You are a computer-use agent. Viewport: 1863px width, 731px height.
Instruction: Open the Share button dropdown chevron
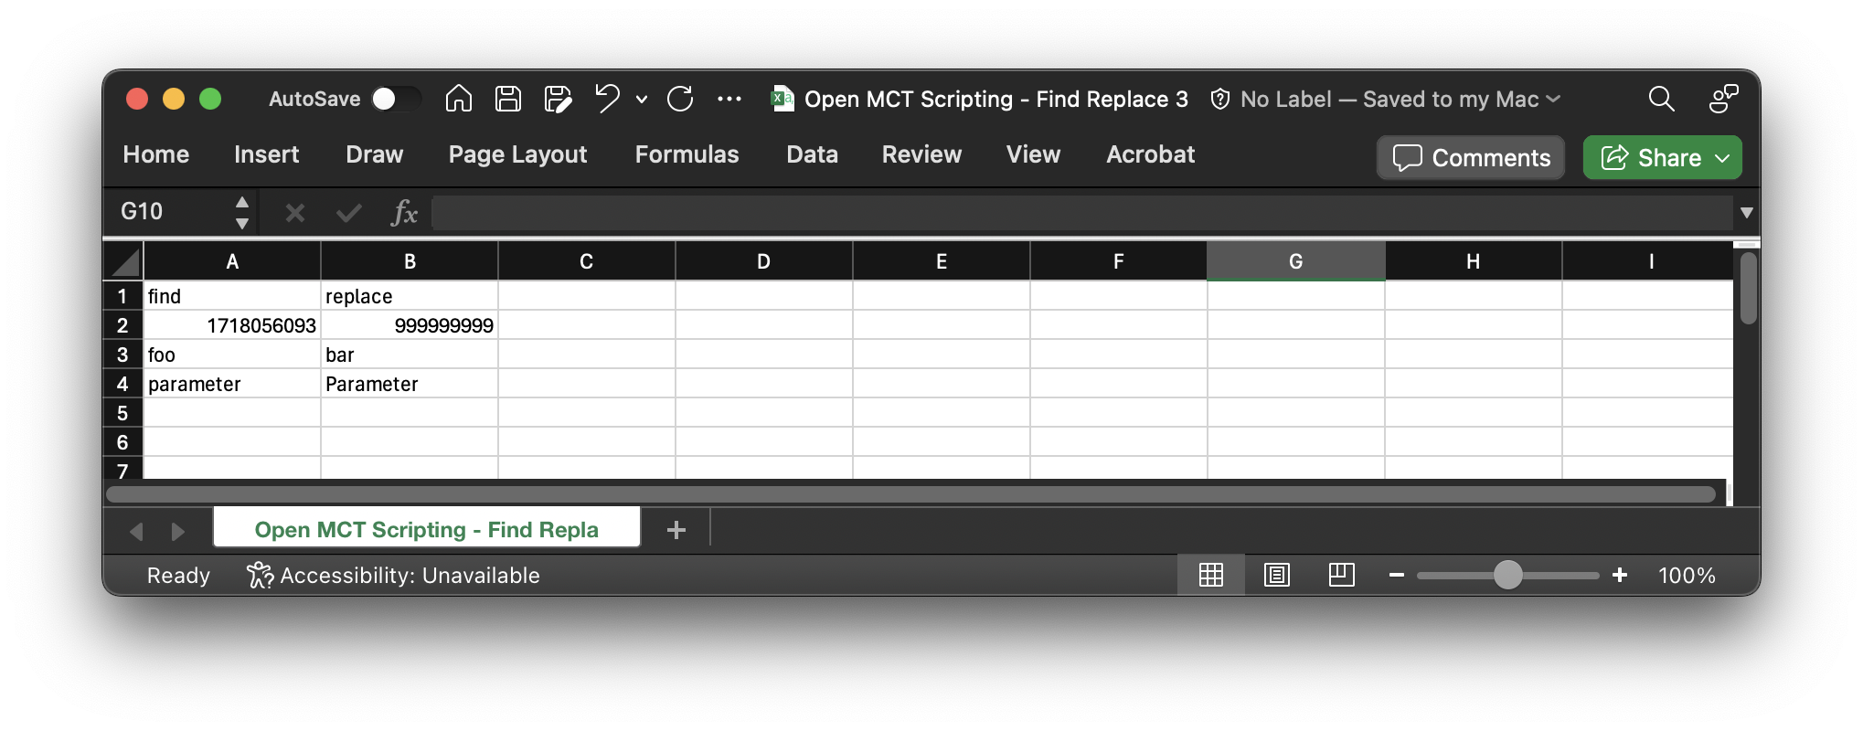1722,158
